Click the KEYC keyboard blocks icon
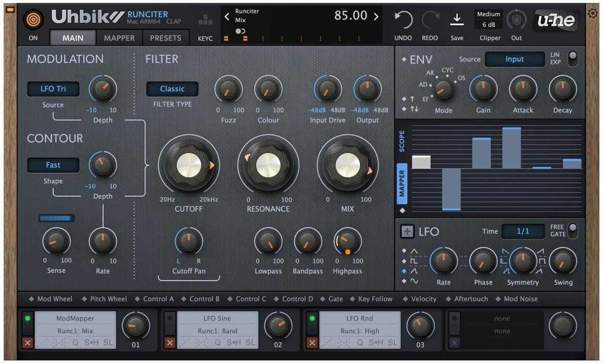The width and height of the screenshot is (603, 363). 205,20
